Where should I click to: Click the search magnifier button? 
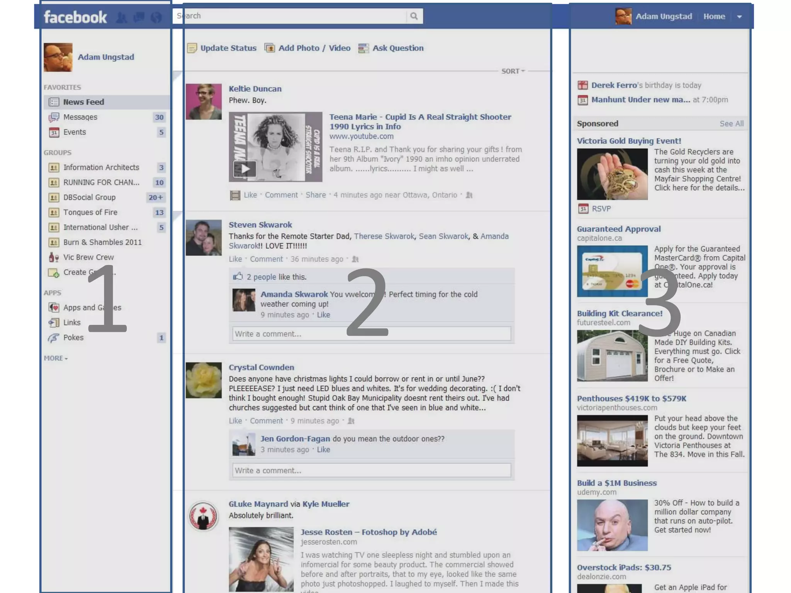[414, 16]
